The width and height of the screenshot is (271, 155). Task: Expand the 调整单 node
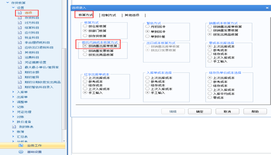tap(13, 102)
